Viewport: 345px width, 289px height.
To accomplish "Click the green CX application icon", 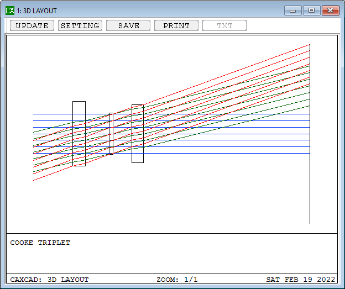I will click(x=10, y=10).
